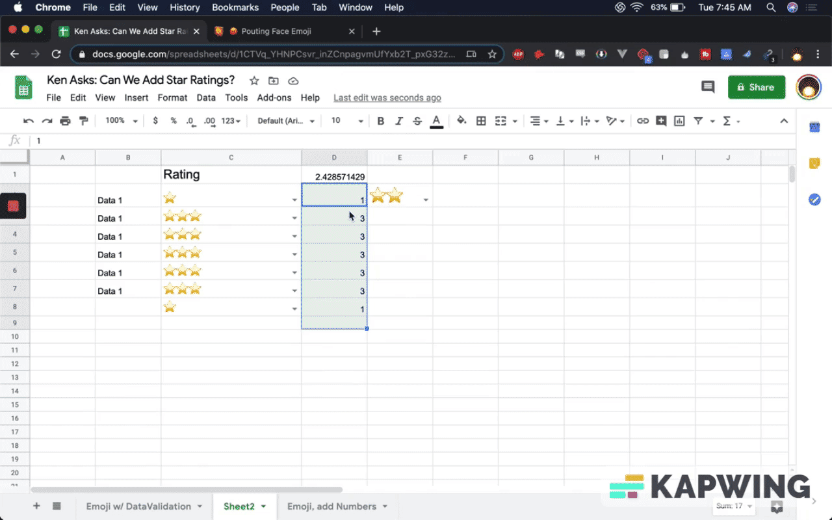
Task: Open comment history icon
Action: (x=708, y=87)
